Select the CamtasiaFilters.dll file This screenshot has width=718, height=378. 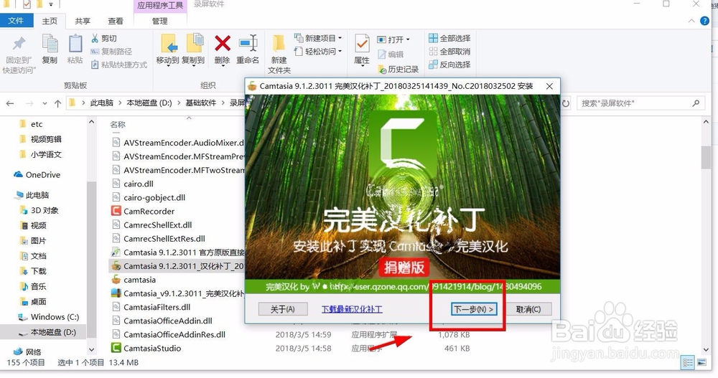(x=157, y=307)
